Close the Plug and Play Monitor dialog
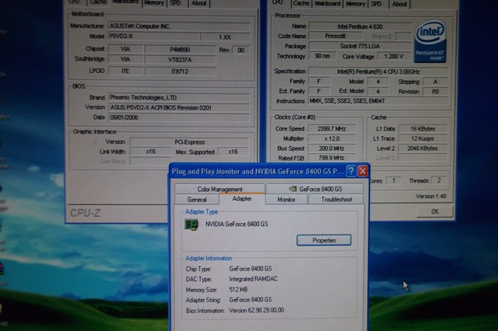Viewport: 498px width, 331px height. [x=363, y=171]
